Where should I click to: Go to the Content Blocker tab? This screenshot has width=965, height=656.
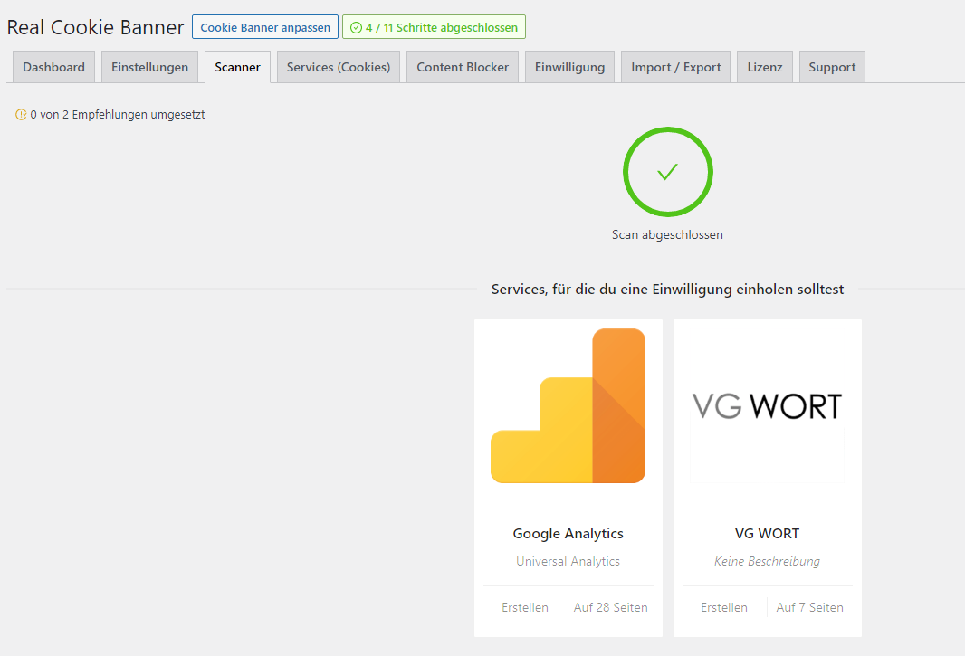[463, 67]
